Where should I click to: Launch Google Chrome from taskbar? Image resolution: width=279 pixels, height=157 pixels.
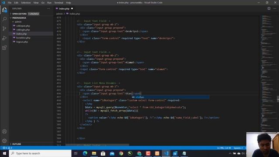121,153
